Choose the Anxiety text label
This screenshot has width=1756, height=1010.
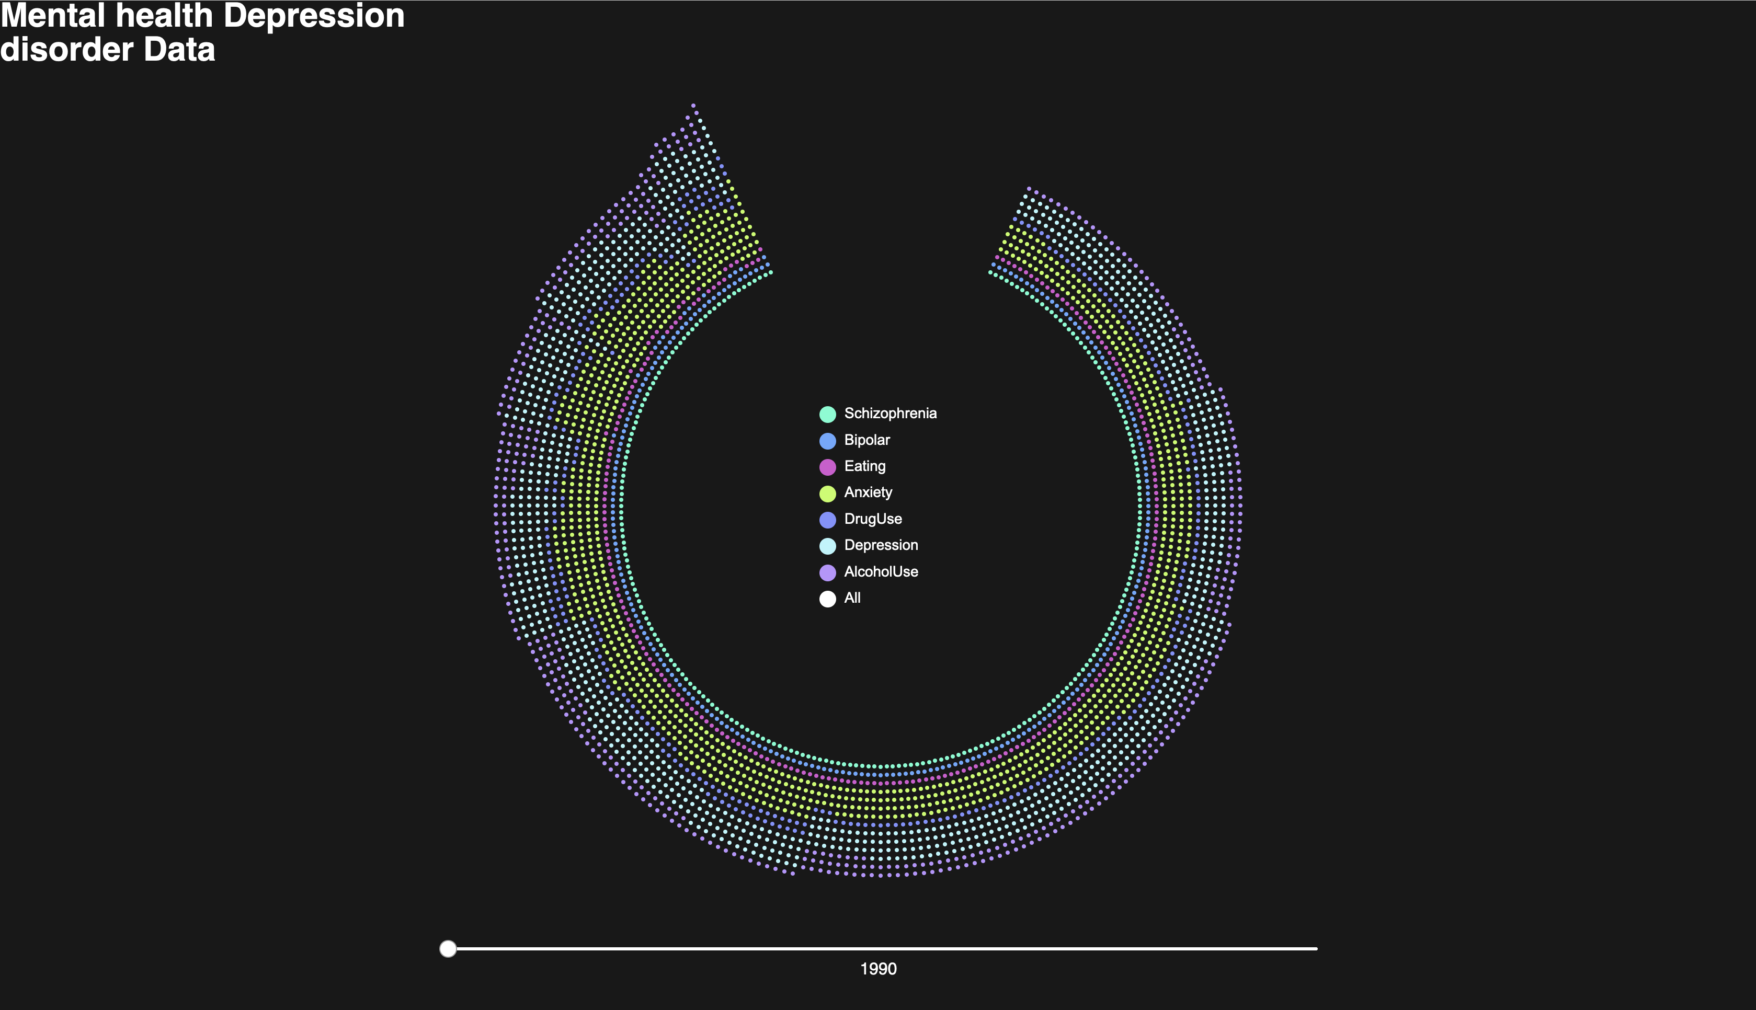pos(868,492)
